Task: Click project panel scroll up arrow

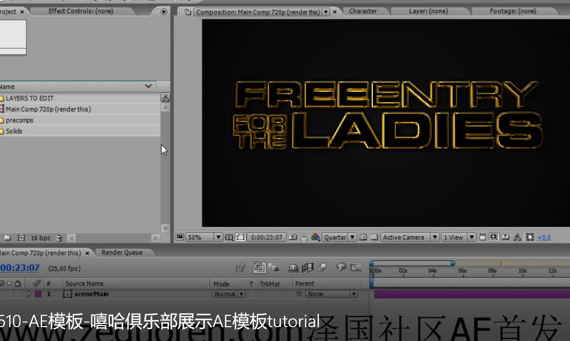Action: (165, 108)
